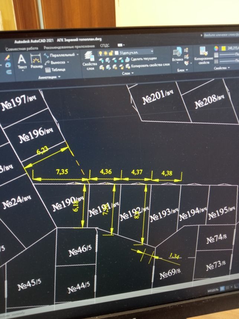The width and height of the screenshot is (239, 319).
Task: Toggle snap mode dots icon in status bar
Action: click(227, 288)
